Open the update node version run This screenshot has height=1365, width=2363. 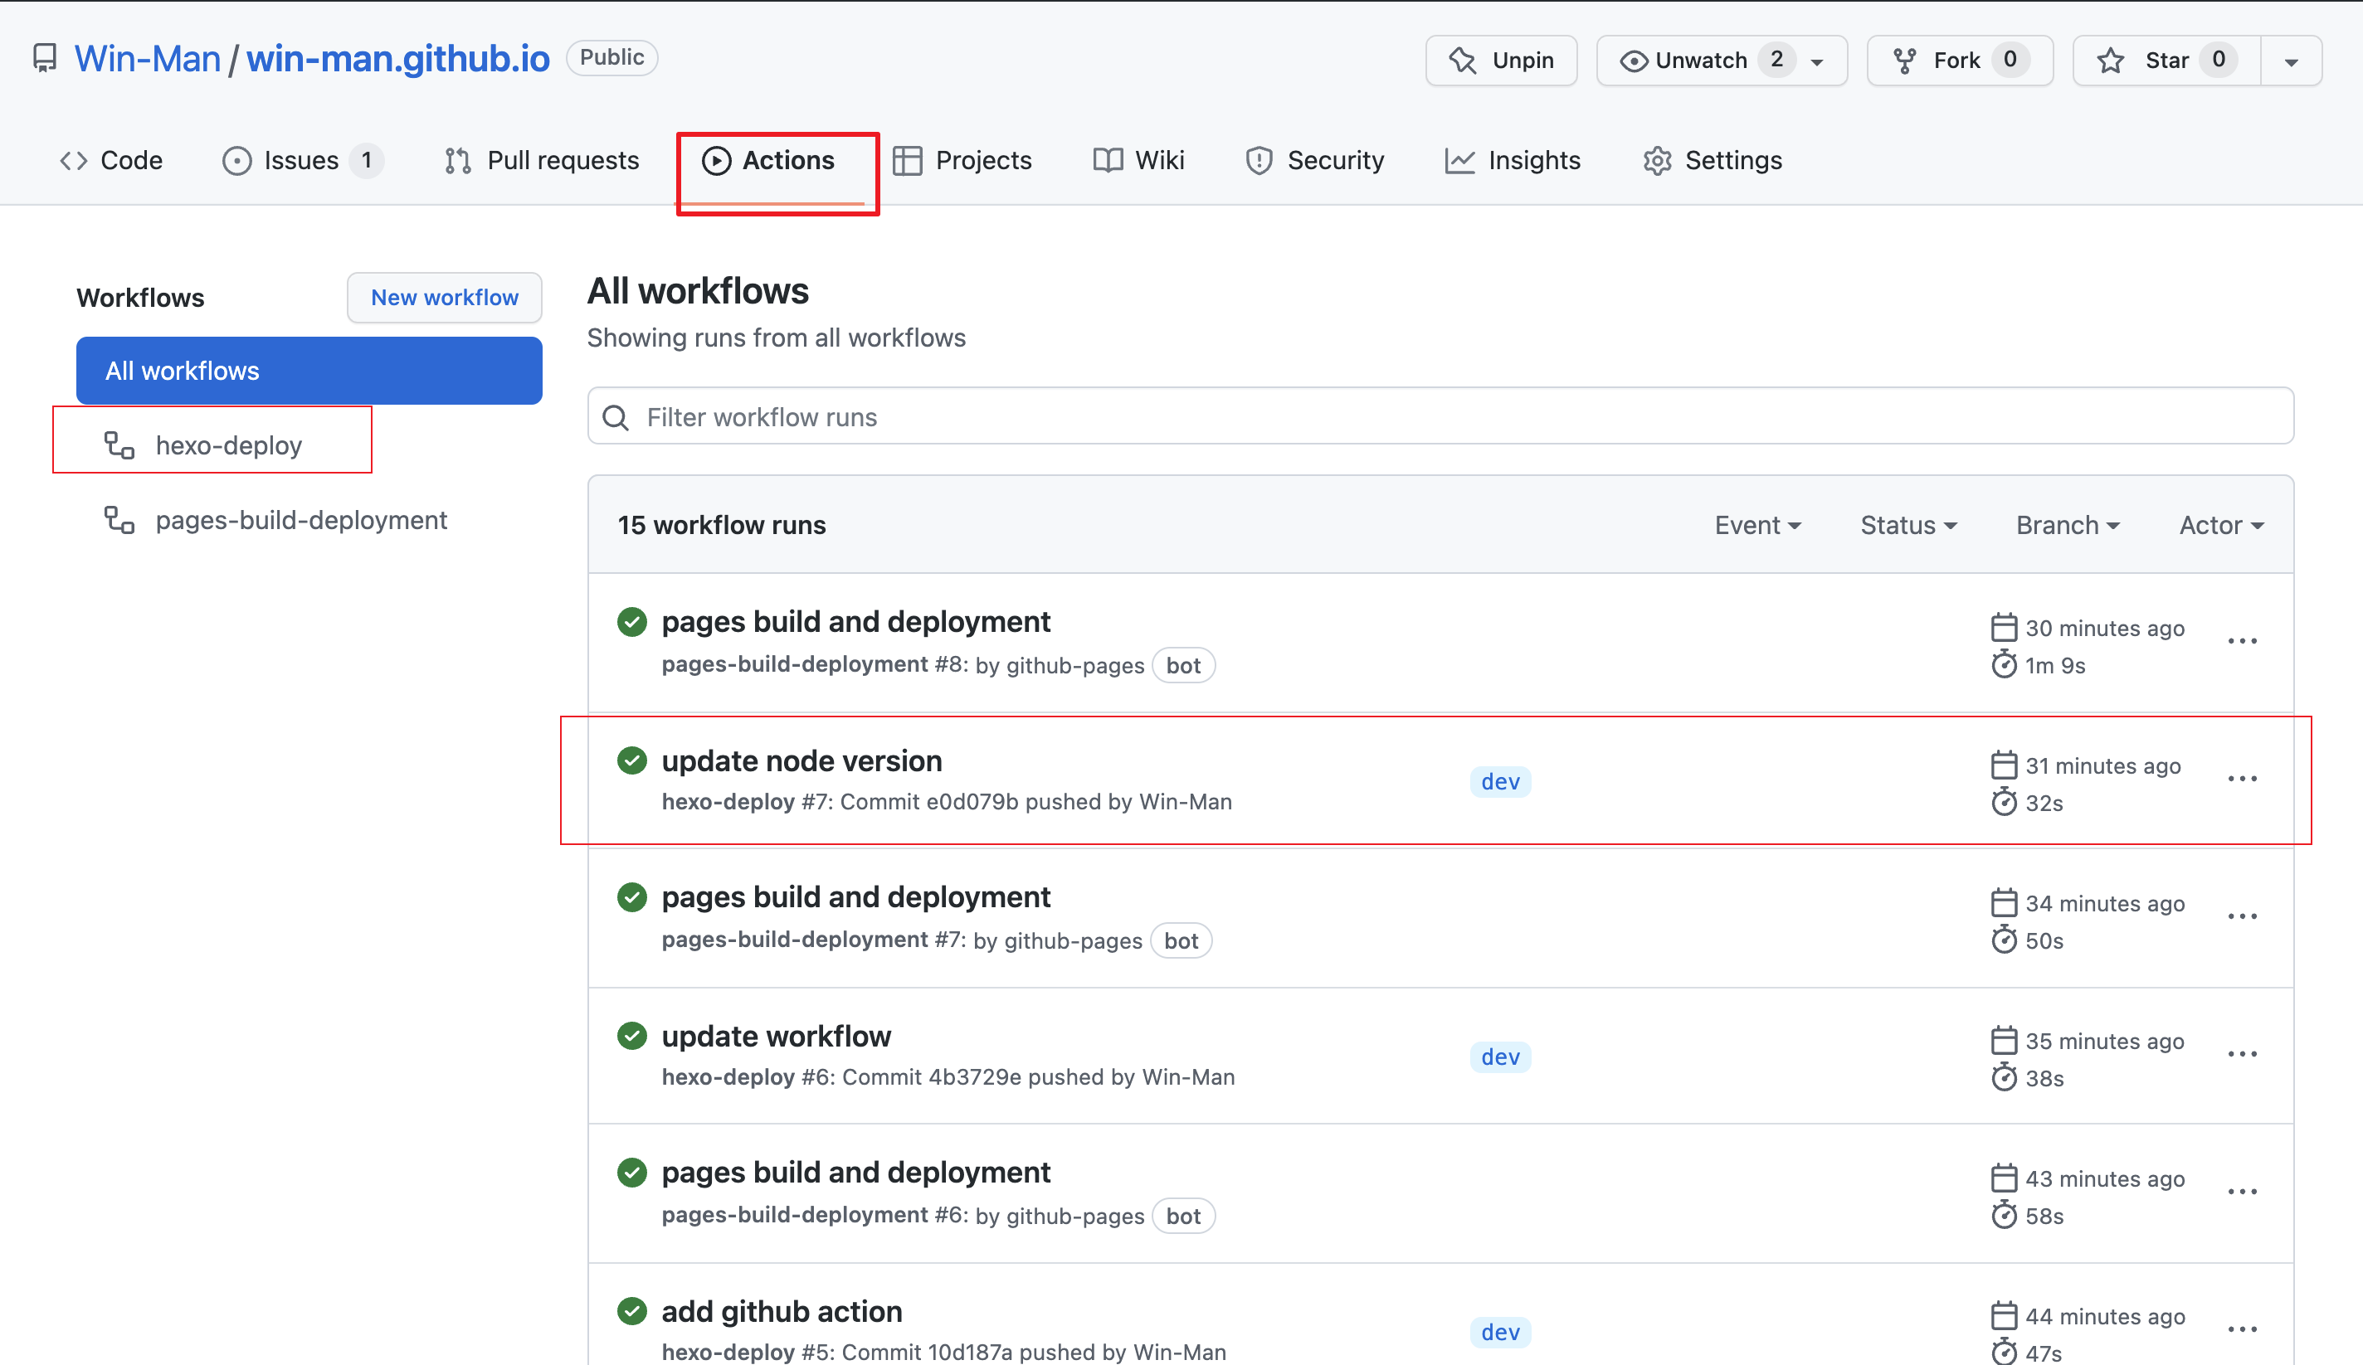pos(801,760)
